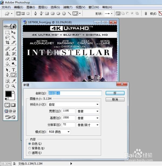Select 透明 content radio button
The width and height of the screenshot is (162, 166).
point(29,153)
